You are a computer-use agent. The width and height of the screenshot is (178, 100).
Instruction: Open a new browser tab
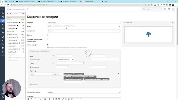106,2
